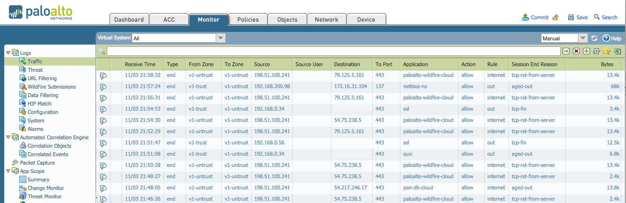
Task: Click in the log filter input field
Action: pos(333,51)
